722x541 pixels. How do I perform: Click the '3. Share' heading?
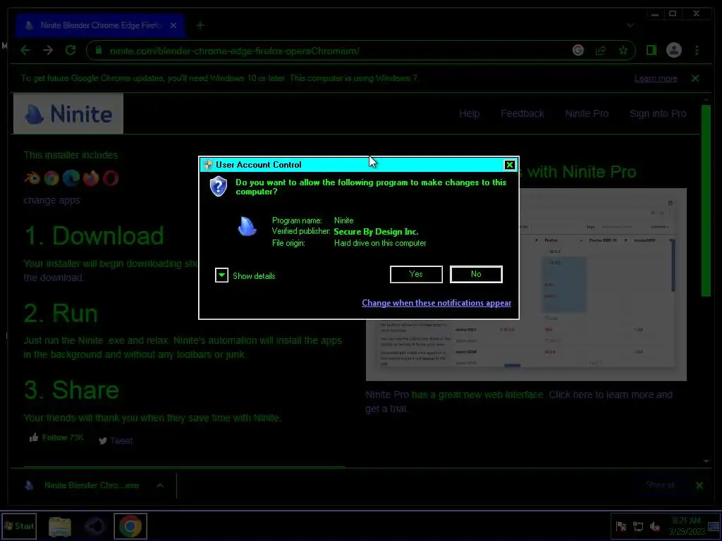coord(71,390)
